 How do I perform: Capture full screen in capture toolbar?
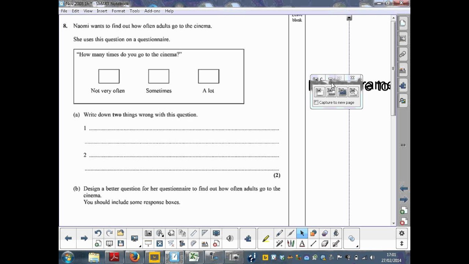342,92
